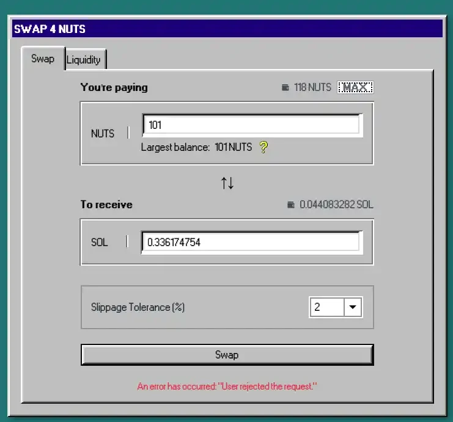Screen dimensions: 453x422
Task: Click the wide Swap button
Action: (x=227, y=355)
